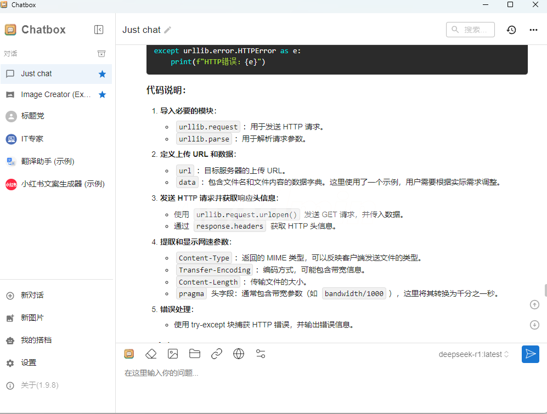Toggle web browsing globe icon
The height and width of the screenshot is (414, 547).
239,354
